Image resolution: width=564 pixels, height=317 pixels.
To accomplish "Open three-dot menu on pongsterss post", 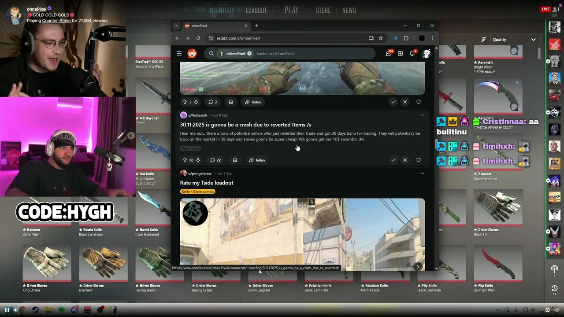I will [422, 173].
